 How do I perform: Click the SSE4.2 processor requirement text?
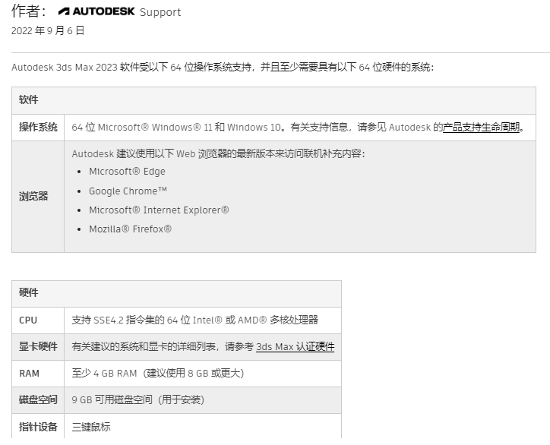pos(194,320)
